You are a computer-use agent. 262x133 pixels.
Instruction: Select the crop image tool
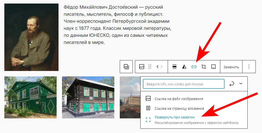pos(203,67)
